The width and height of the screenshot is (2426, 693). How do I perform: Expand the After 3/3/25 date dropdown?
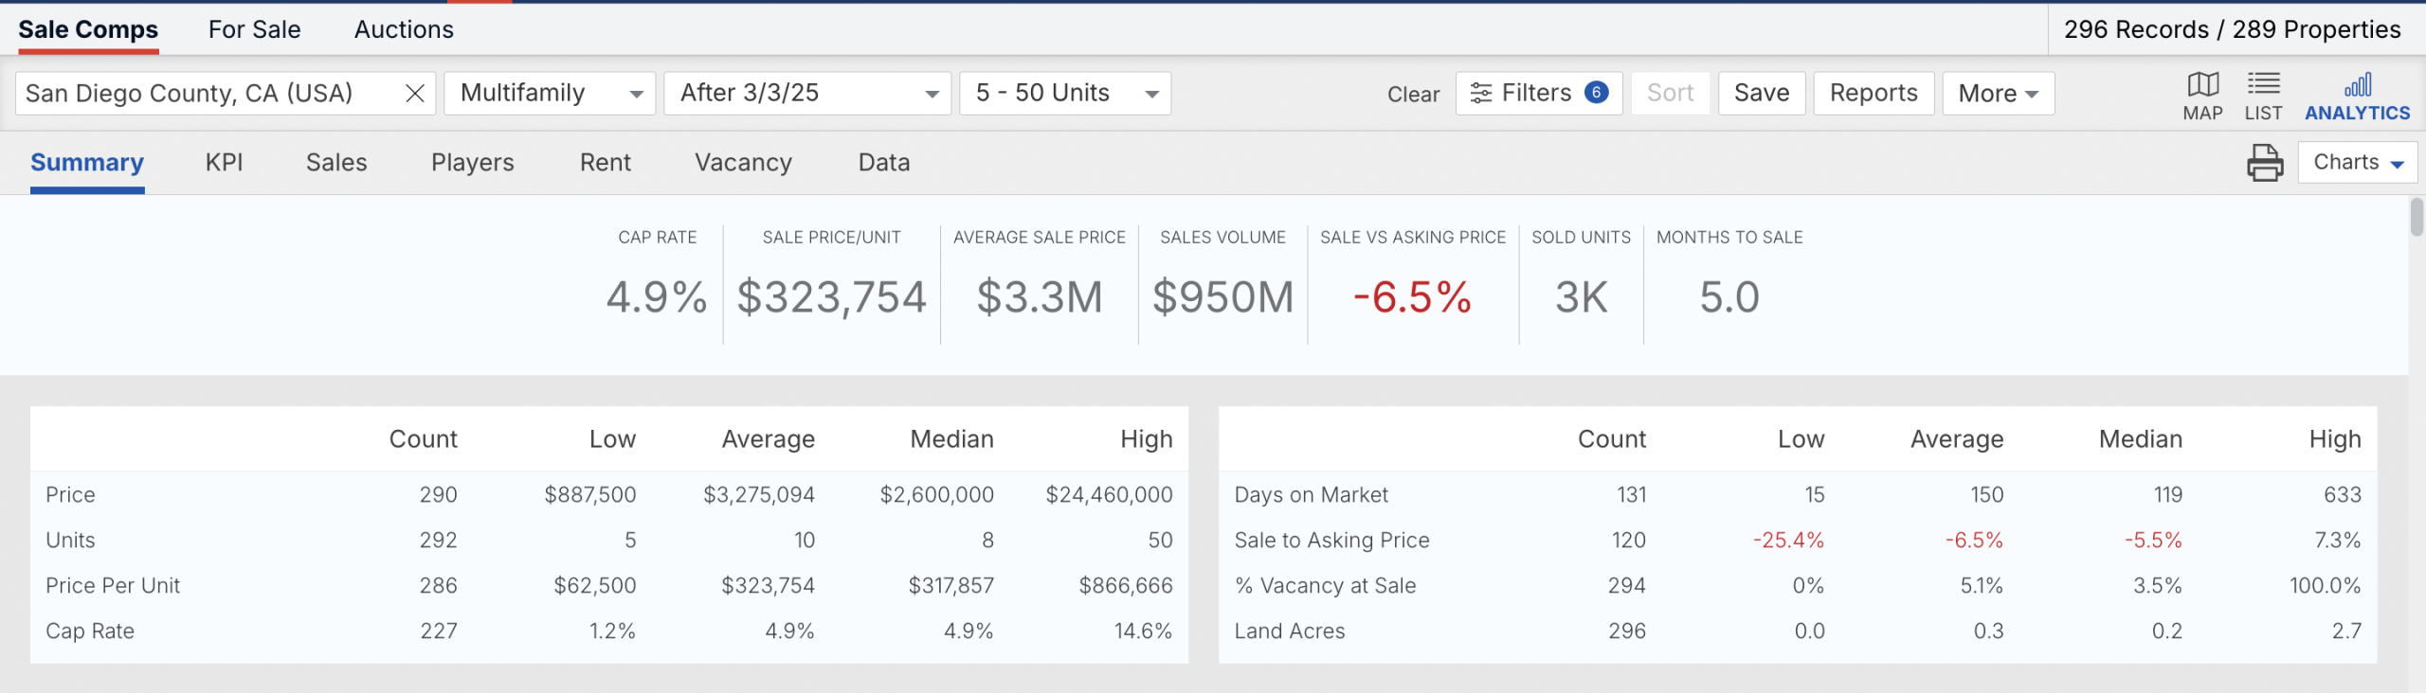click(807, 94)
